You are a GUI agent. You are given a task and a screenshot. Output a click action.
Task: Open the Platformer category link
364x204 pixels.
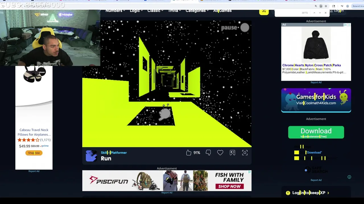click(x=118, y=153)
